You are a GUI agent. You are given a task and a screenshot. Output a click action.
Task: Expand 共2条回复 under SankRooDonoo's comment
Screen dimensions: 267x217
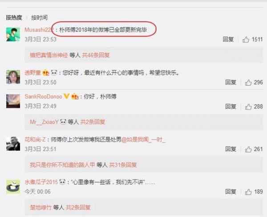pos(93,122)
